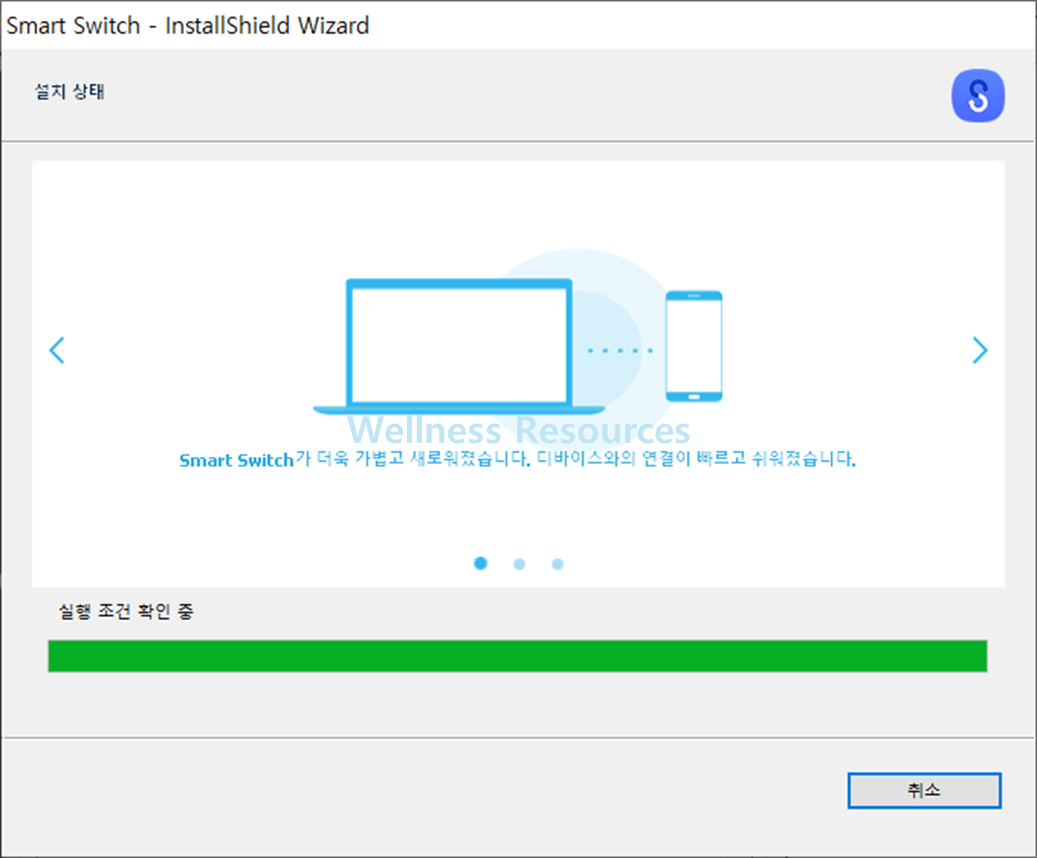Advance to next slide with right chevron
Viewport: 1037px width, 858px height.
pyautogui.click(x=979, y=350)
